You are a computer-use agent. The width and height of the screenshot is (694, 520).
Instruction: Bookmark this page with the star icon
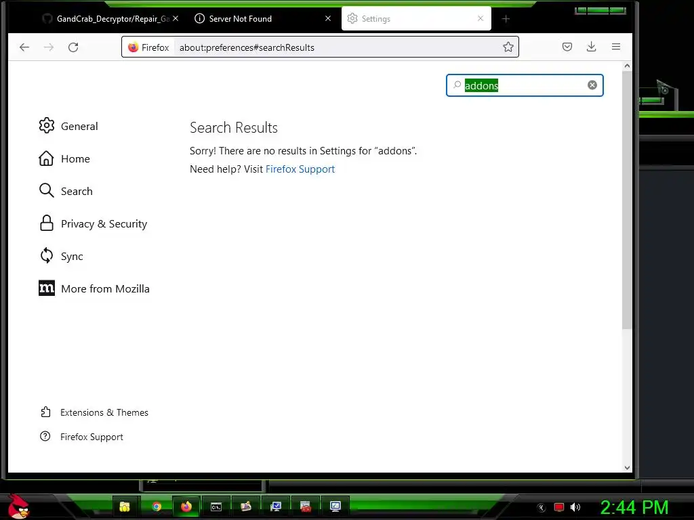point(508,47)
